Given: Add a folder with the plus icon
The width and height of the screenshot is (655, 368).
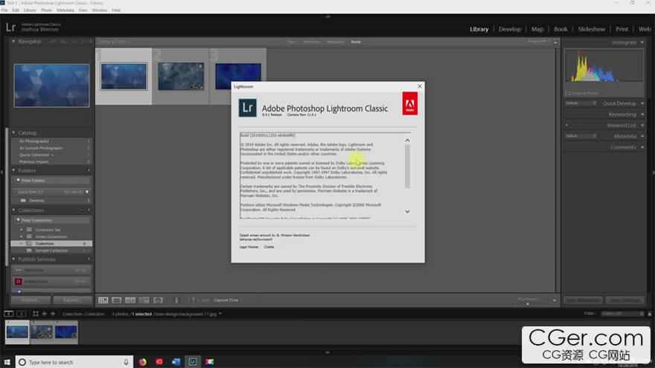Looking at the screenshot, I should pyautogui.click(x=89, y=170).
